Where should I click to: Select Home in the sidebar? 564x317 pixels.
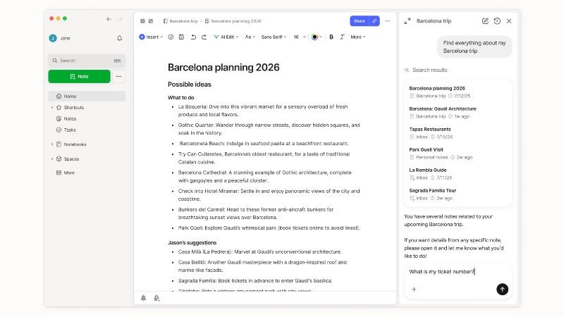87,96
